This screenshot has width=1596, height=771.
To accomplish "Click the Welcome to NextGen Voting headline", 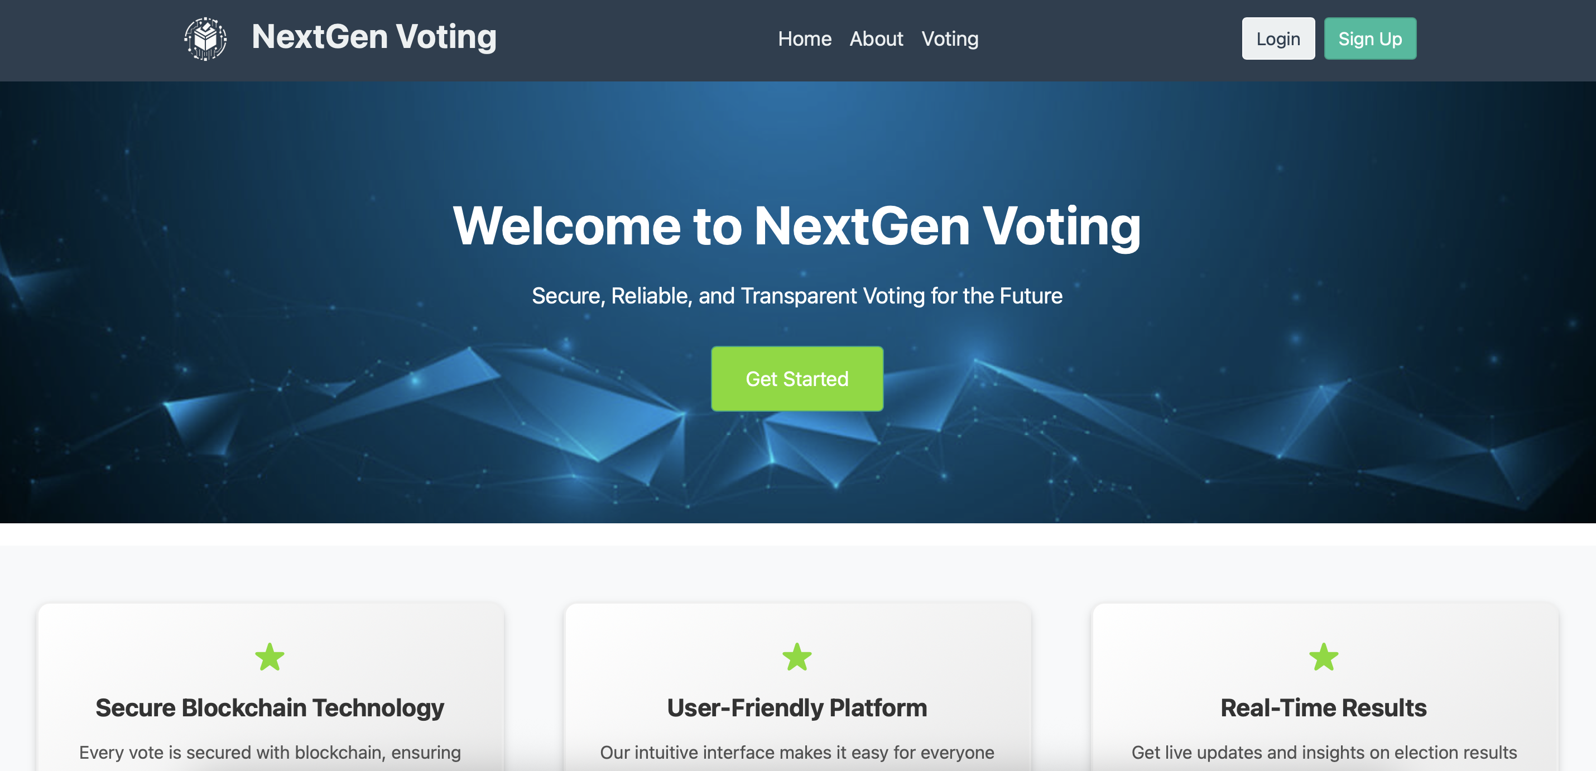I will coord(797,225).
